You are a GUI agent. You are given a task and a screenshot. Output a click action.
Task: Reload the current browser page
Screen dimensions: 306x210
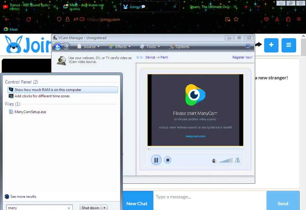click(29, 19)
